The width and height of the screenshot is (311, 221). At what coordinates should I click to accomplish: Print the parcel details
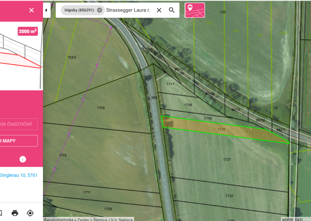(15, 213)
